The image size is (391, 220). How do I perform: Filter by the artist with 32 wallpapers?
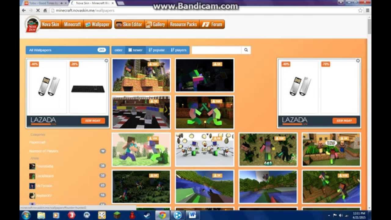tap(68, 176)
